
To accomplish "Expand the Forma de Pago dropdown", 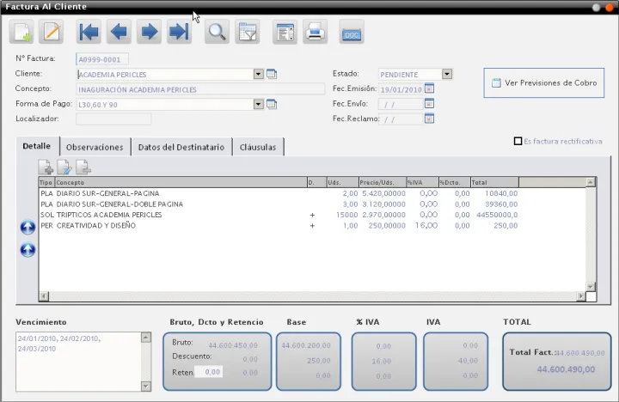I will pyautogui.click(x=258, y=104).
